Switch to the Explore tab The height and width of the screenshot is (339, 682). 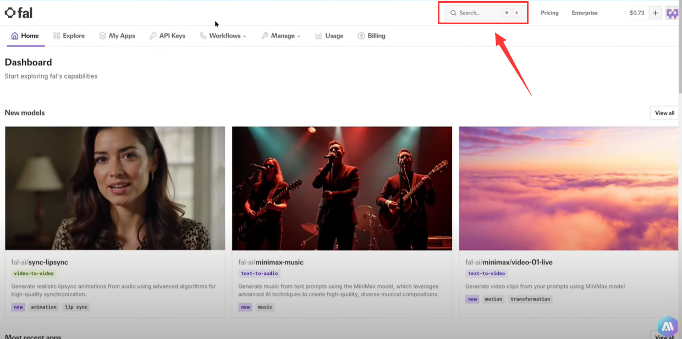pyautogui.click(x=69, y=36)
